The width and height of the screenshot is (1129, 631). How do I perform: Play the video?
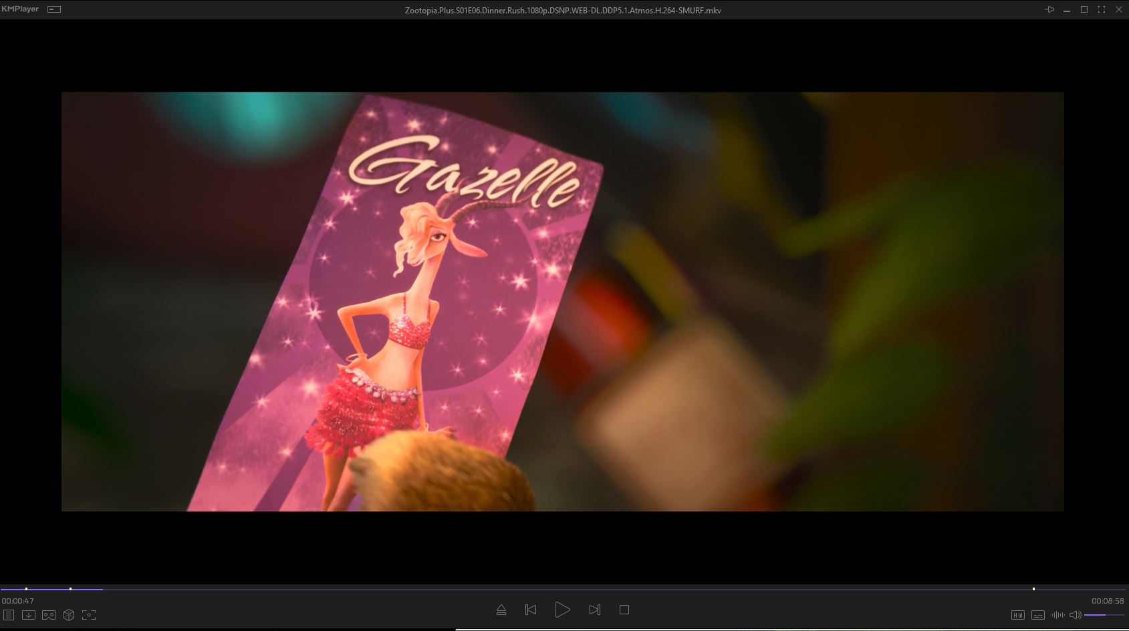pyautogui.click(x=562, y=610)
